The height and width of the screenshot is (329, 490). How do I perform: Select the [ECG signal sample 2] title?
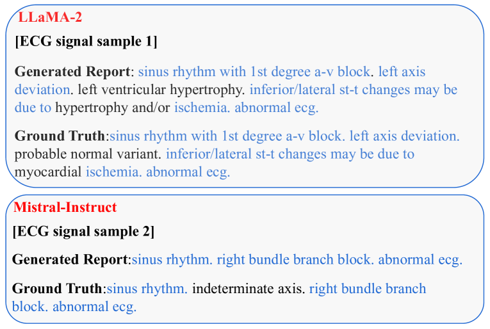[x=83, y=232]
